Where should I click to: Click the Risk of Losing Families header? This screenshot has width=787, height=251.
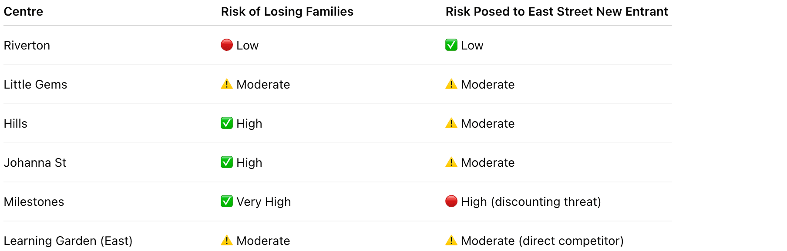pyautogui.click(x=287, y=12)
